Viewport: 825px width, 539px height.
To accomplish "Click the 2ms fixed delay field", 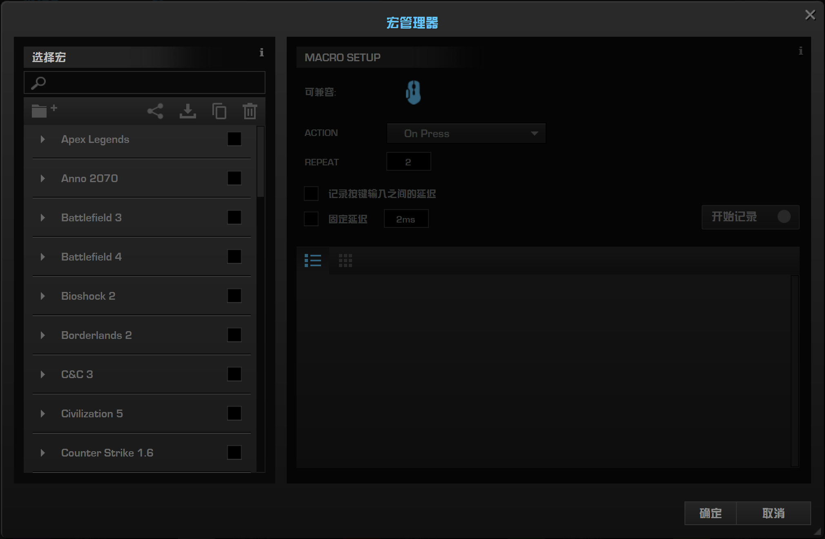I will pyautogui.click(x=406, y=219).
